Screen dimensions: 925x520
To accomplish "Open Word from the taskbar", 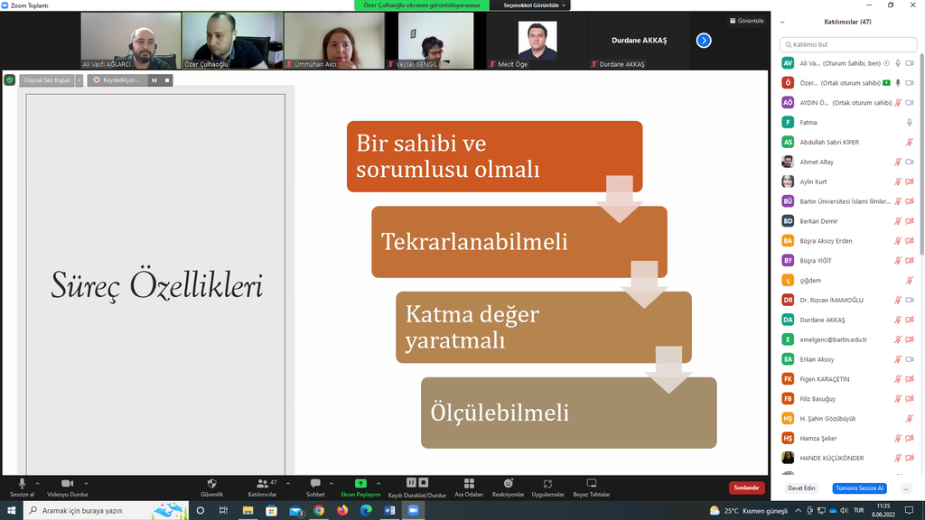I will [x=389, y=511].
